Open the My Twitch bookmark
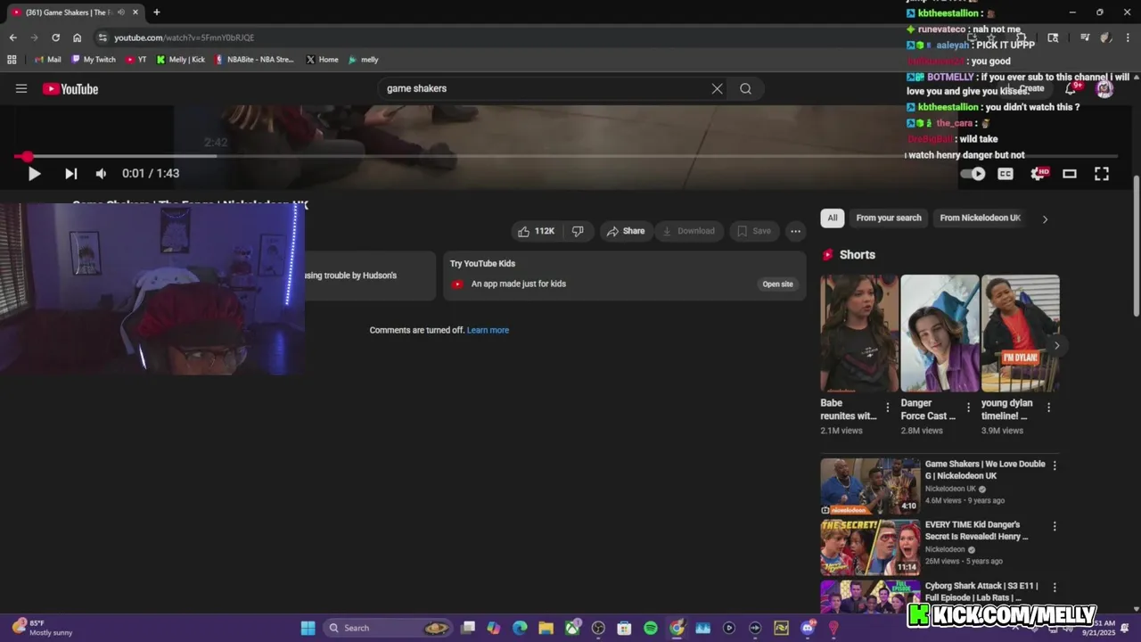 [93, 60]
